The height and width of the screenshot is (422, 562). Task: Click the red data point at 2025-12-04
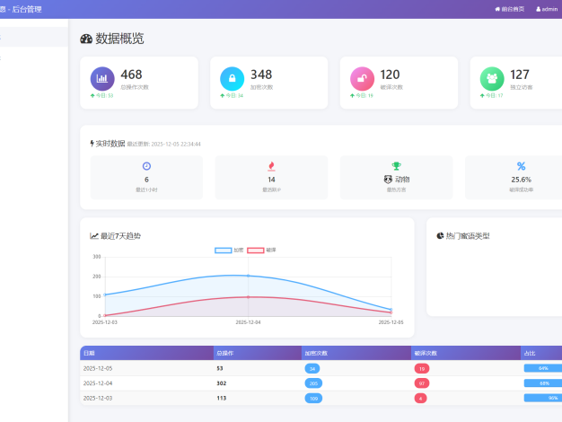coord(249,297)
